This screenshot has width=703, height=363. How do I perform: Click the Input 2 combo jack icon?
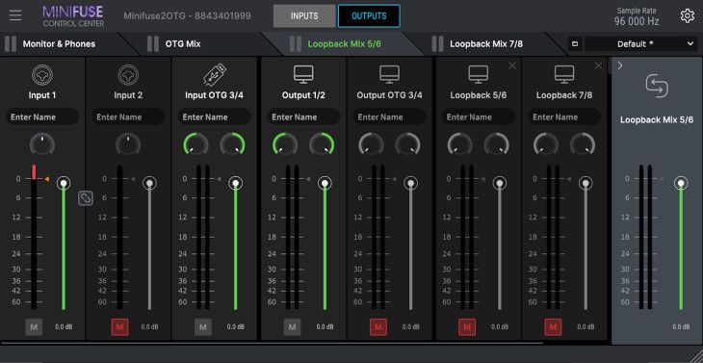(128, 75)
